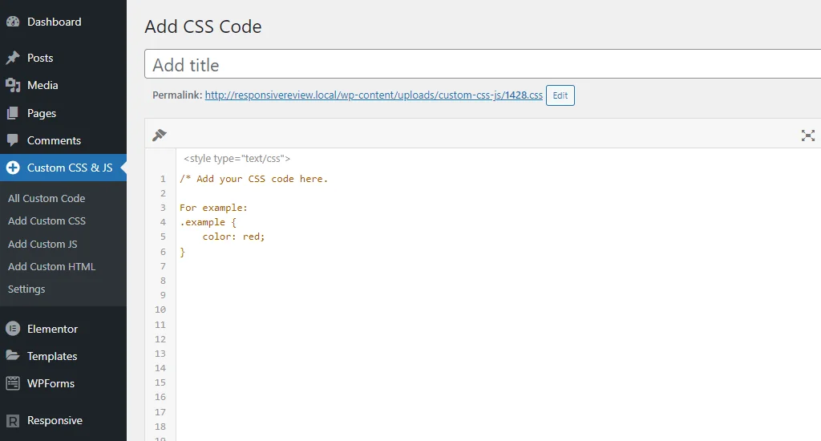The height and width of the screenshot is (441, 821).
Task: Click the 'For example:' code line
Action: (213, 208)
